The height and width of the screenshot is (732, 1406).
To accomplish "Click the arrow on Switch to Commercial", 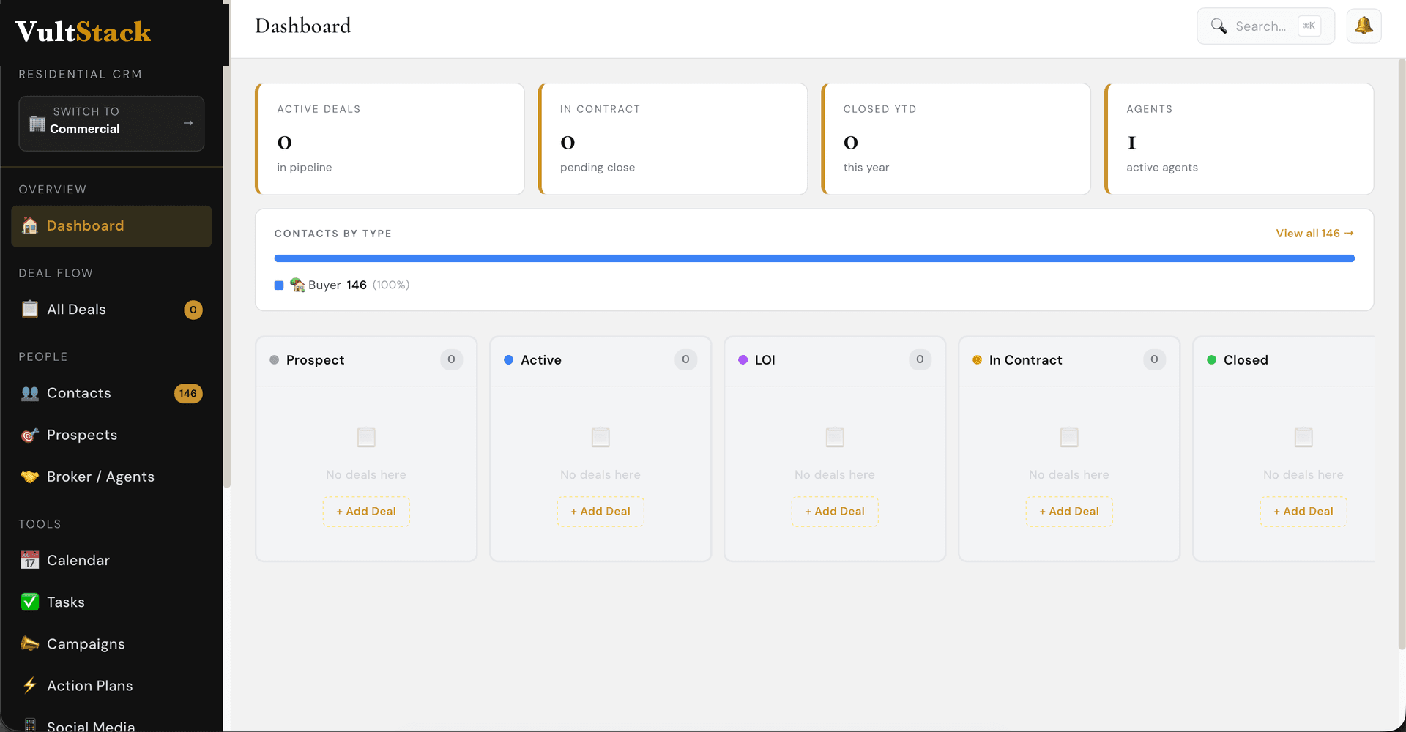I will click(188, 123).
